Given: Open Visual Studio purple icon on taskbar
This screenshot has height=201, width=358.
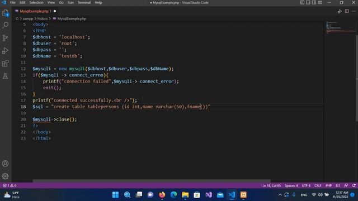Looking at the screenshot, I should click(x=209, y=195).
